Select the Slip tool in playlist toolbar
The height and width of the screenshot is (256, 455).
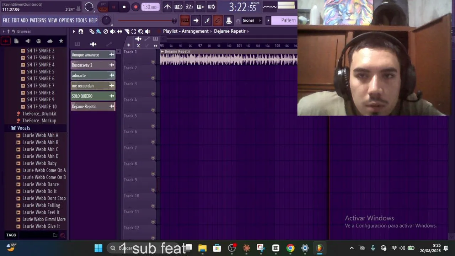120,31
